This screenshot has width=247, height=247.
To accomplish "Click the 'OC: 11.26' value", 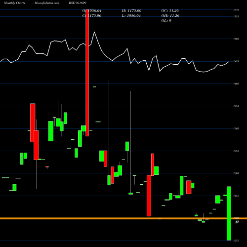I will [170, 11].
